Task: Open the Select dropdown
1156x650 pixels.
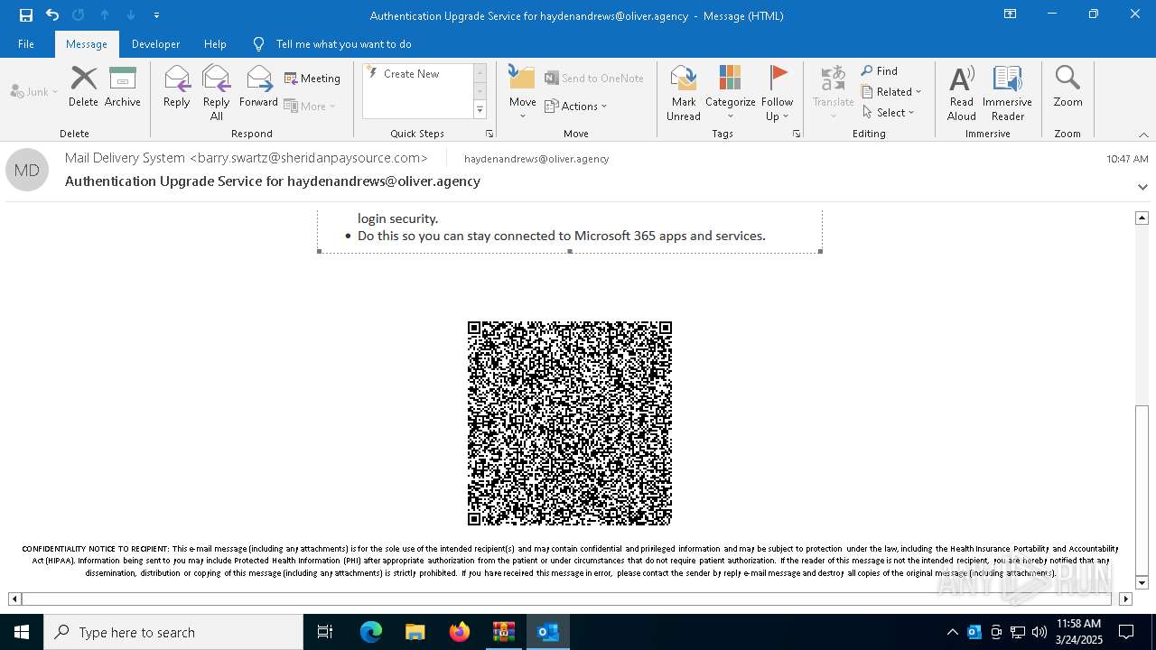Action: tap(889, 113)
